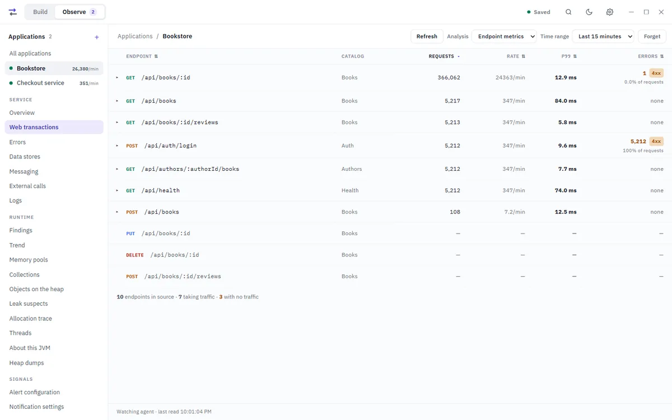Expand GET /api/books/:id row
Screen dimensions: 672x420
pos(117,78)
